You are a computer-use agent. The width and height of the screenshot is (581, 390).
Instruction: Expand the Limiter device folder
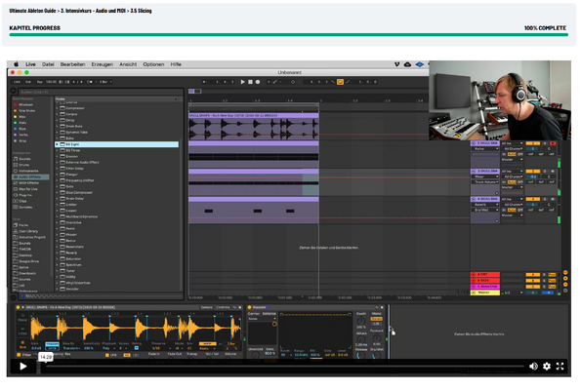click(x=57, y=205)
